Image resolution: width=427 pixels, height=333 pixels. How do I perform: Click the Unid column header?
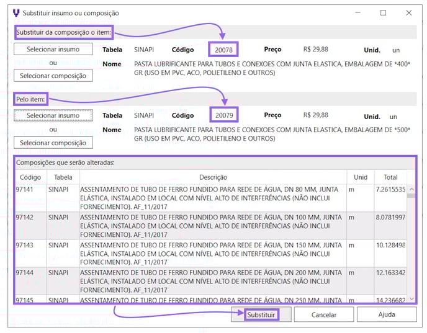pos(361,177)
